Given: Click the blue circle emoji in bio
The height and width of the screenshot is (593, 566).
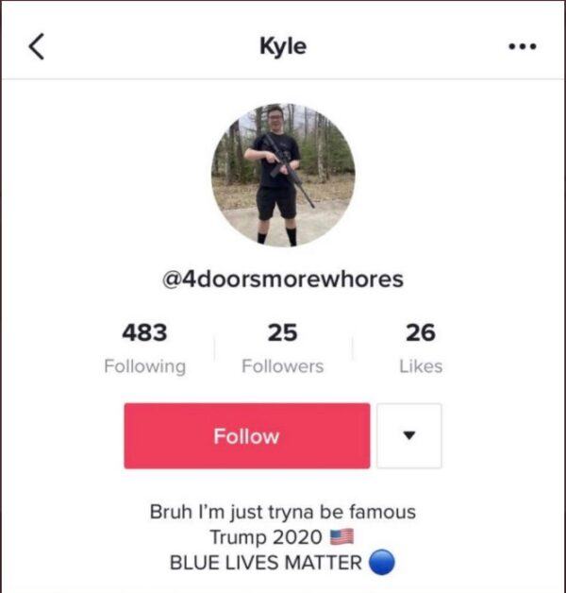Looking at the screenshot, I should coord(382,562).
